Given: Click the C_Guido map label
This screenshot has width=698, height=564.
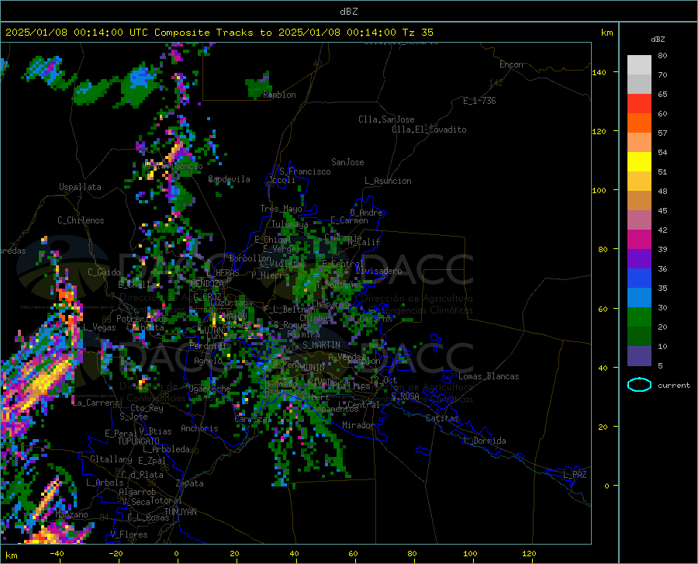Looking at the screenshot, I should pos(104,272).
